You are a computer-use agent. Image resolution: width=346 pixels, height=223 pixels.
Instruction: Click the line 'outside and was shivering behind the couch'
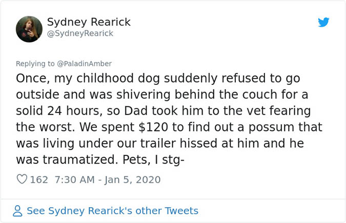pos(167,95)
